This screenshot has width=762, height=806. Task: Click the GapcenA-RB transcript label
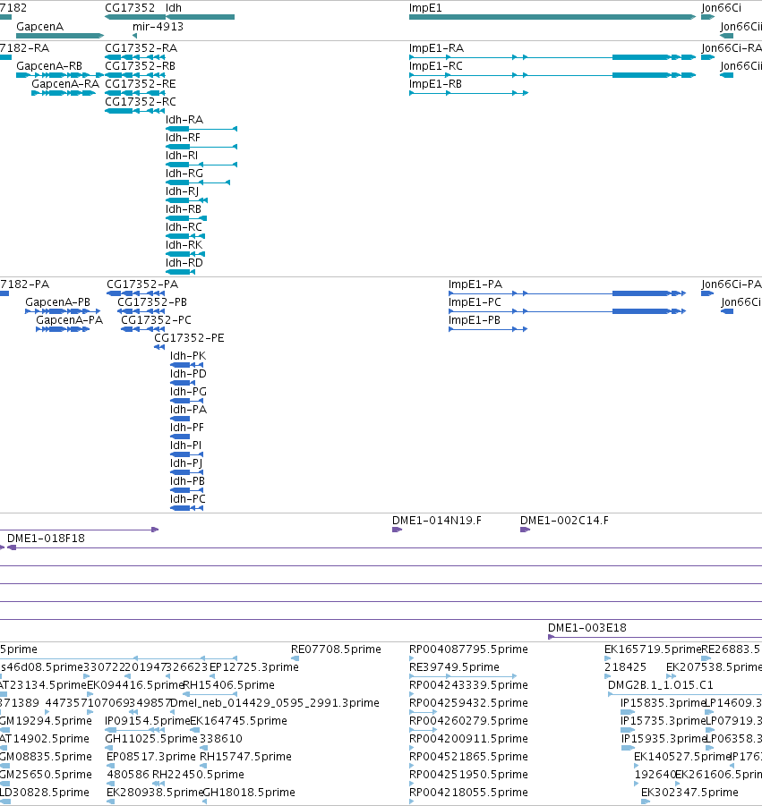(49, 66)
